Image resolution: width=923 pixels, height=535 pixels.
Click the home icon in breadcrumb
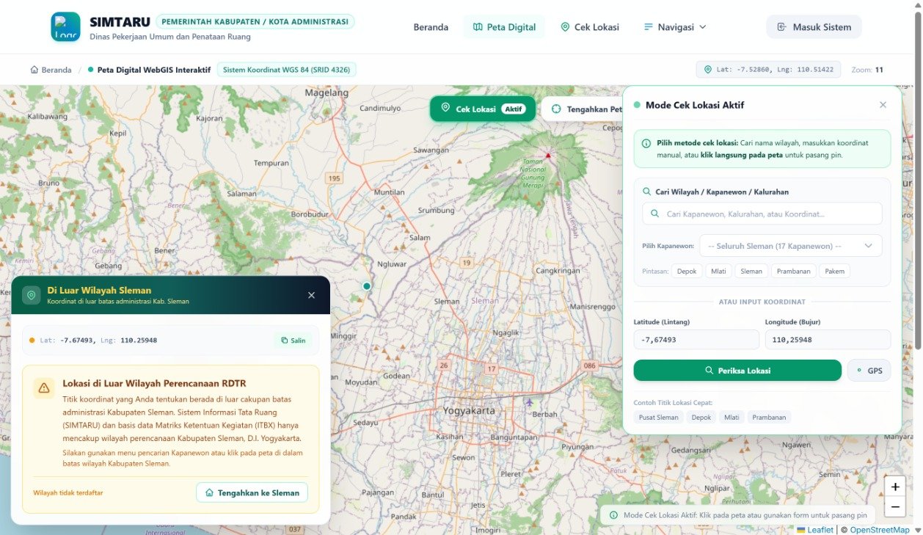click(34, 70)
